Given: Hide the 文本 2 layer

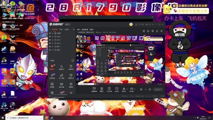Looking at the screenshot, I should pos(50,43).
